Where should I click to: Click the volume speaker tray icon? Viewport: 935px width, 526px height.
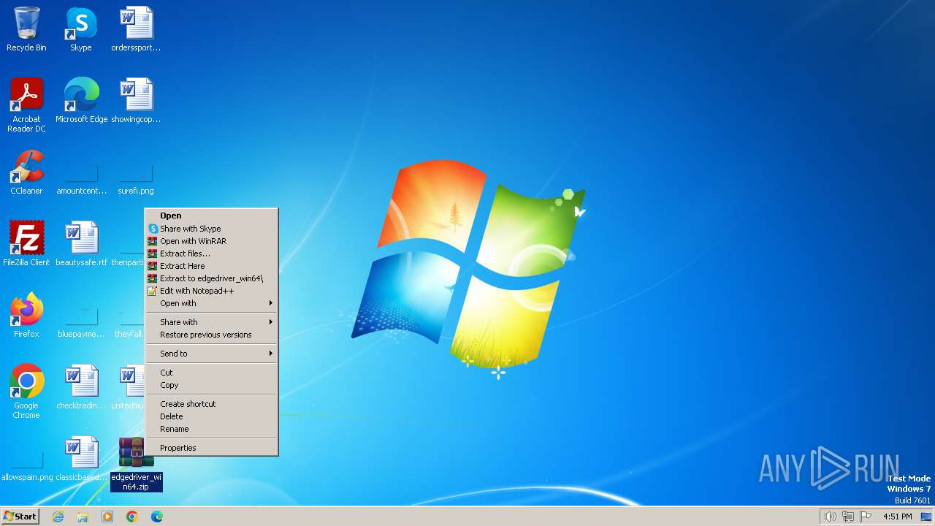click(x=830, y=517)
